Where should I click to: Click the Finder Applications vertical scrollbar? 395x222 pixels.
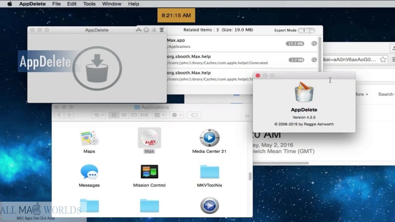pos(250,176)
